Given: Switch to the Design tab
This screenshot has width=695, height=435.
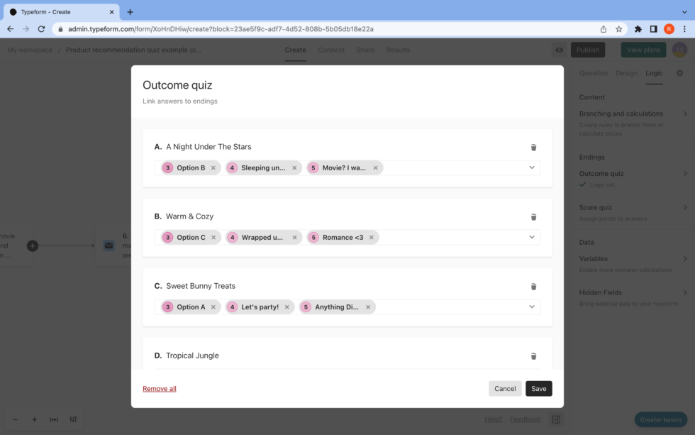Looking at the screenshot, I should [x=626, y=72].
